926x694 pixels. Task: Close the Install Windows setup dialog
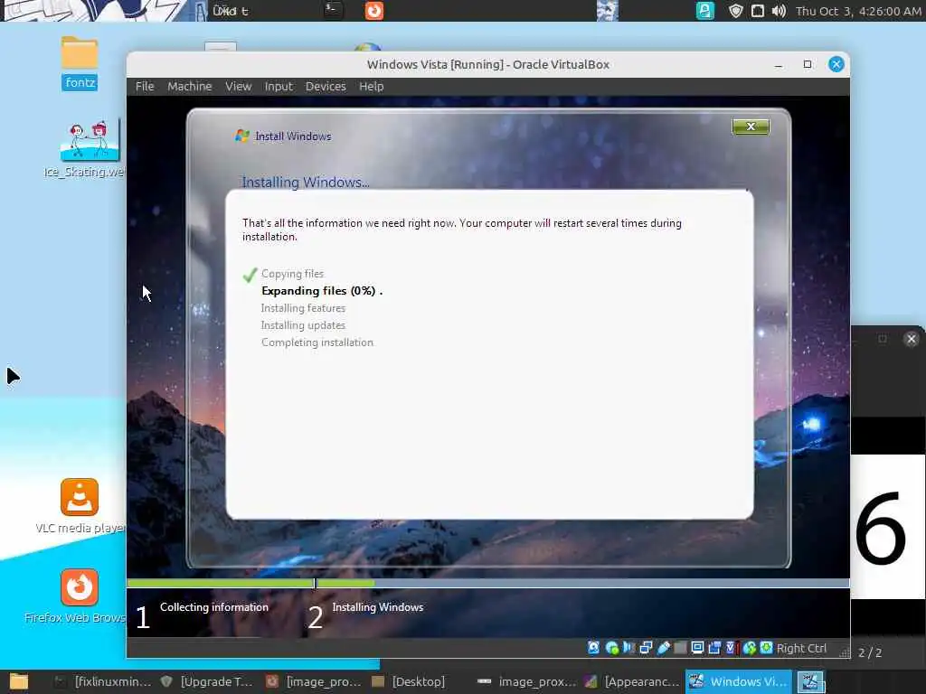(x=751, y=127)
